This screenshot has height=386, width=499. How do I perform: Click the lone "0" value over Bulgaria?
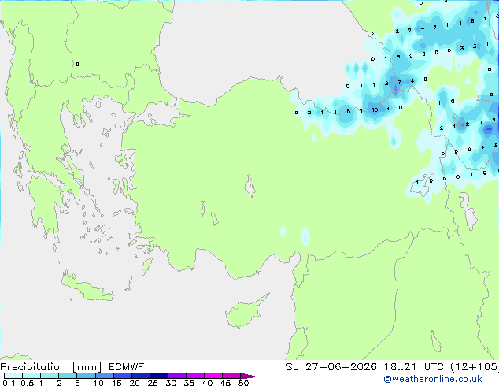click(77, 65)
